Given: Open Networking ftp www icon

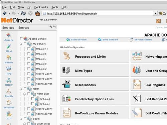Looking at the screenshot, I should (x=137, y=56).
